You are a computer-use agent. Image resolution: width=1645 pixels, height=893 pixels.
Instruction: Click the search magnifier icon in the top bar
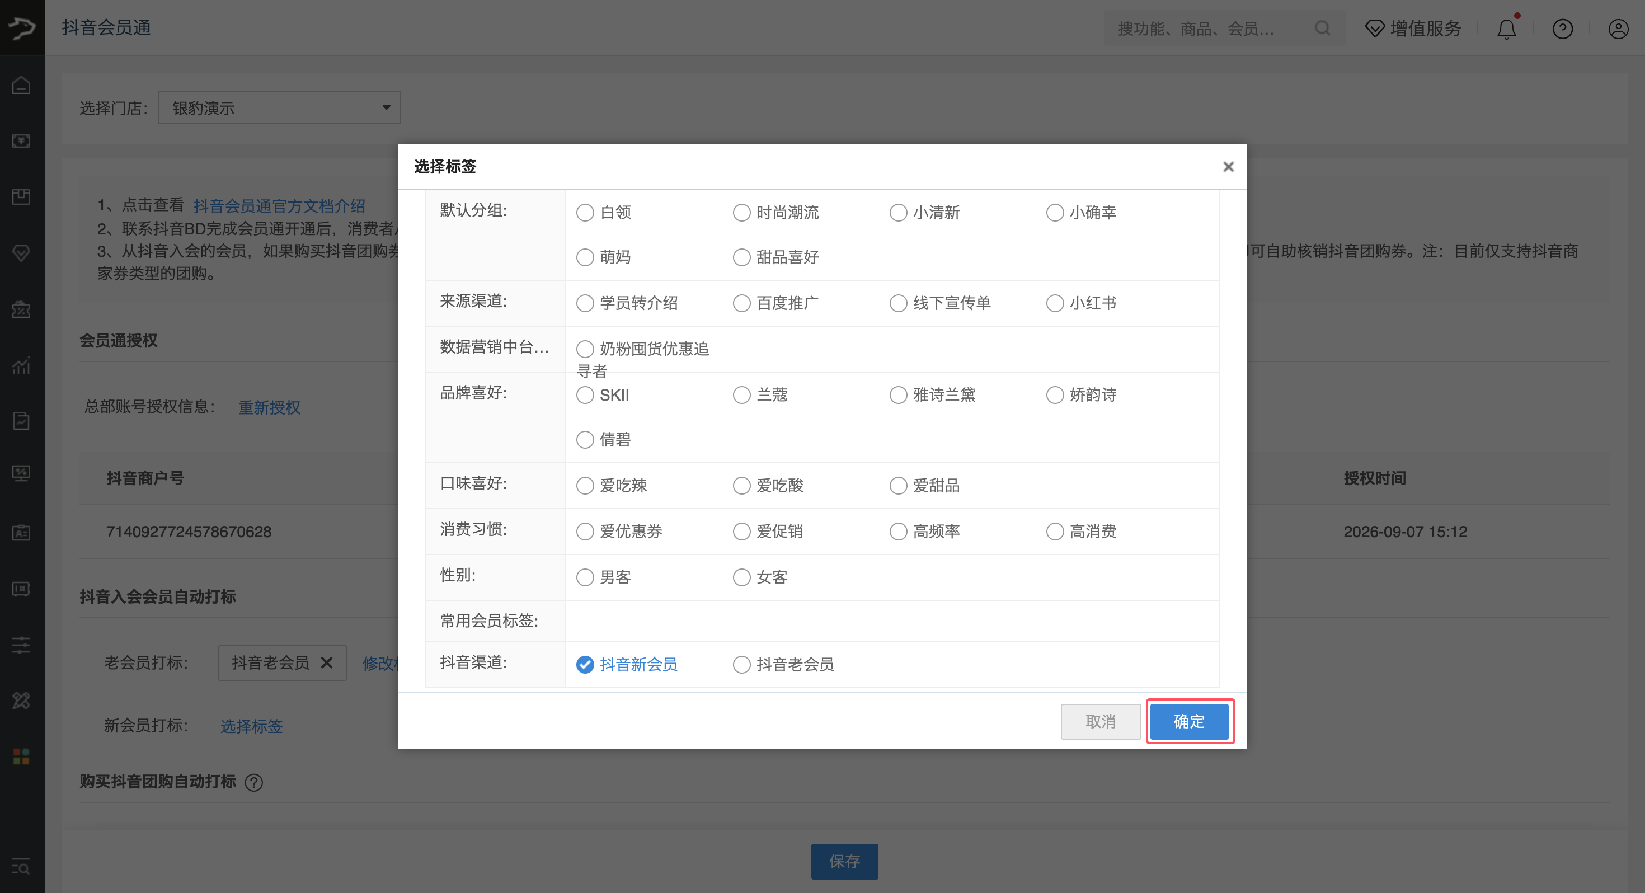point(1323,28)
